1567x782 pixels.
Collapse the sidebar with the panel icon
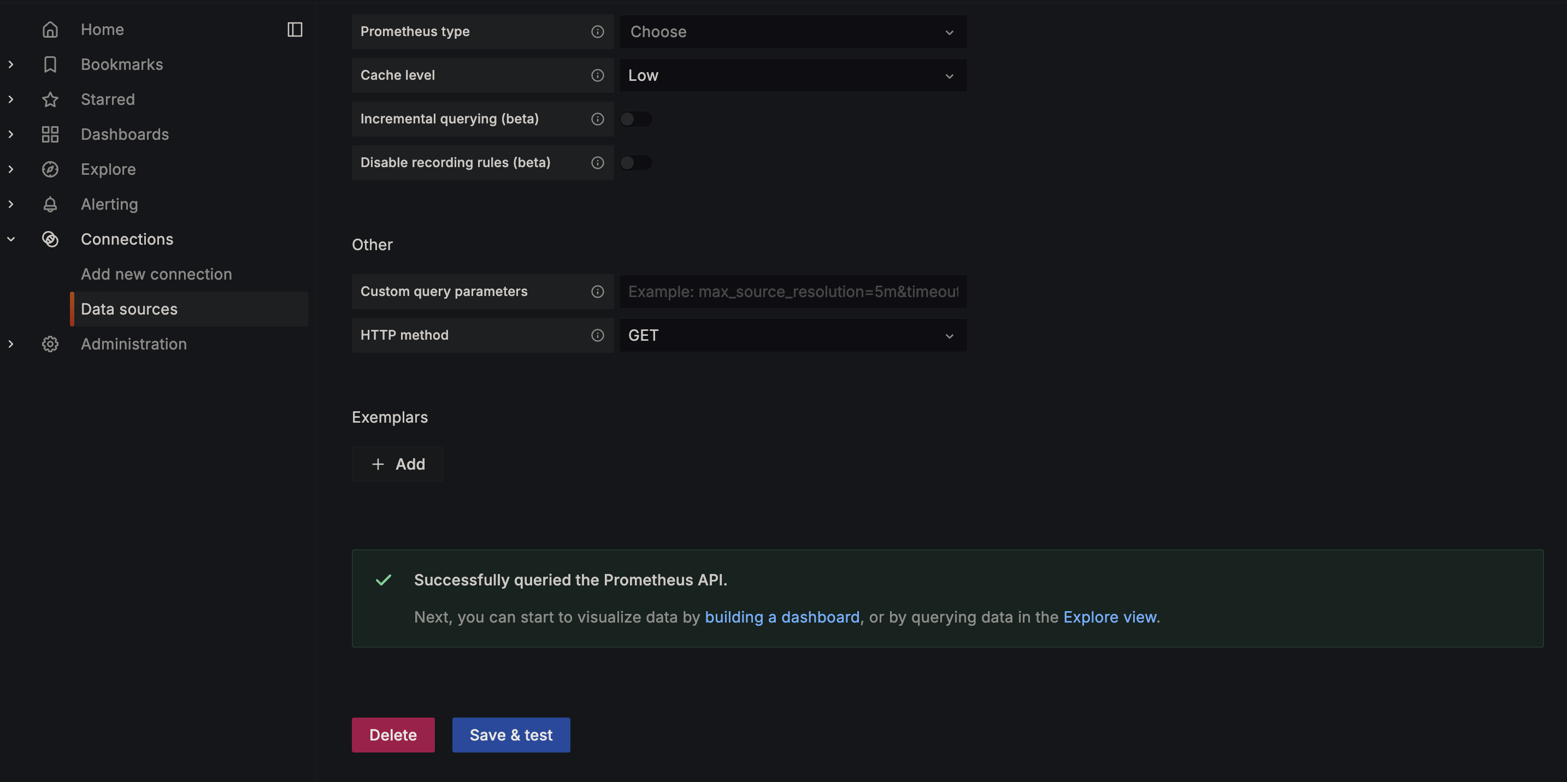[294, 29]
